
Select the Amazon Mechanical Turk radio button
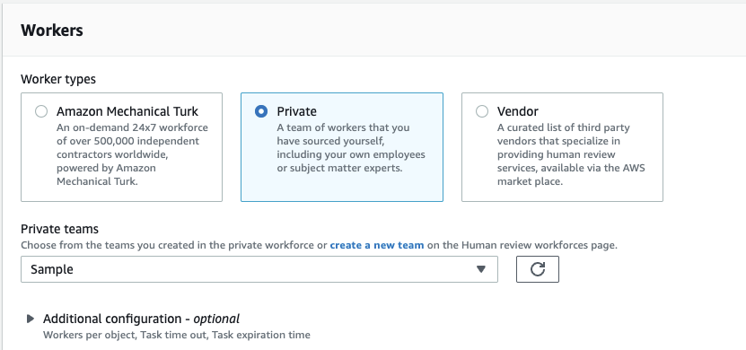coord(41,111)
